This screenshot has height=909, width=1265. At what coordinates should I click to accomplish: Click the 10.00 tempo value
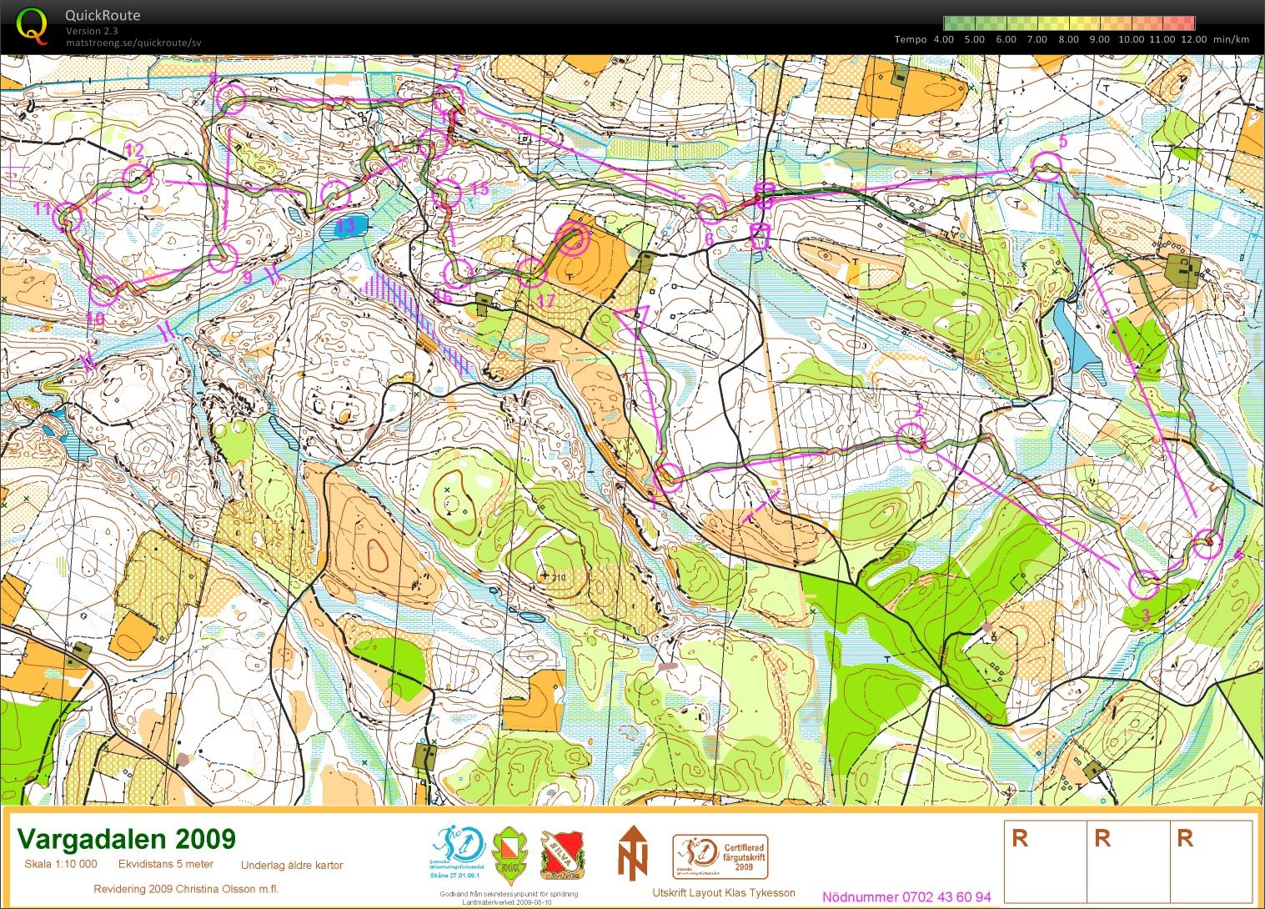tap(1131, 39)
